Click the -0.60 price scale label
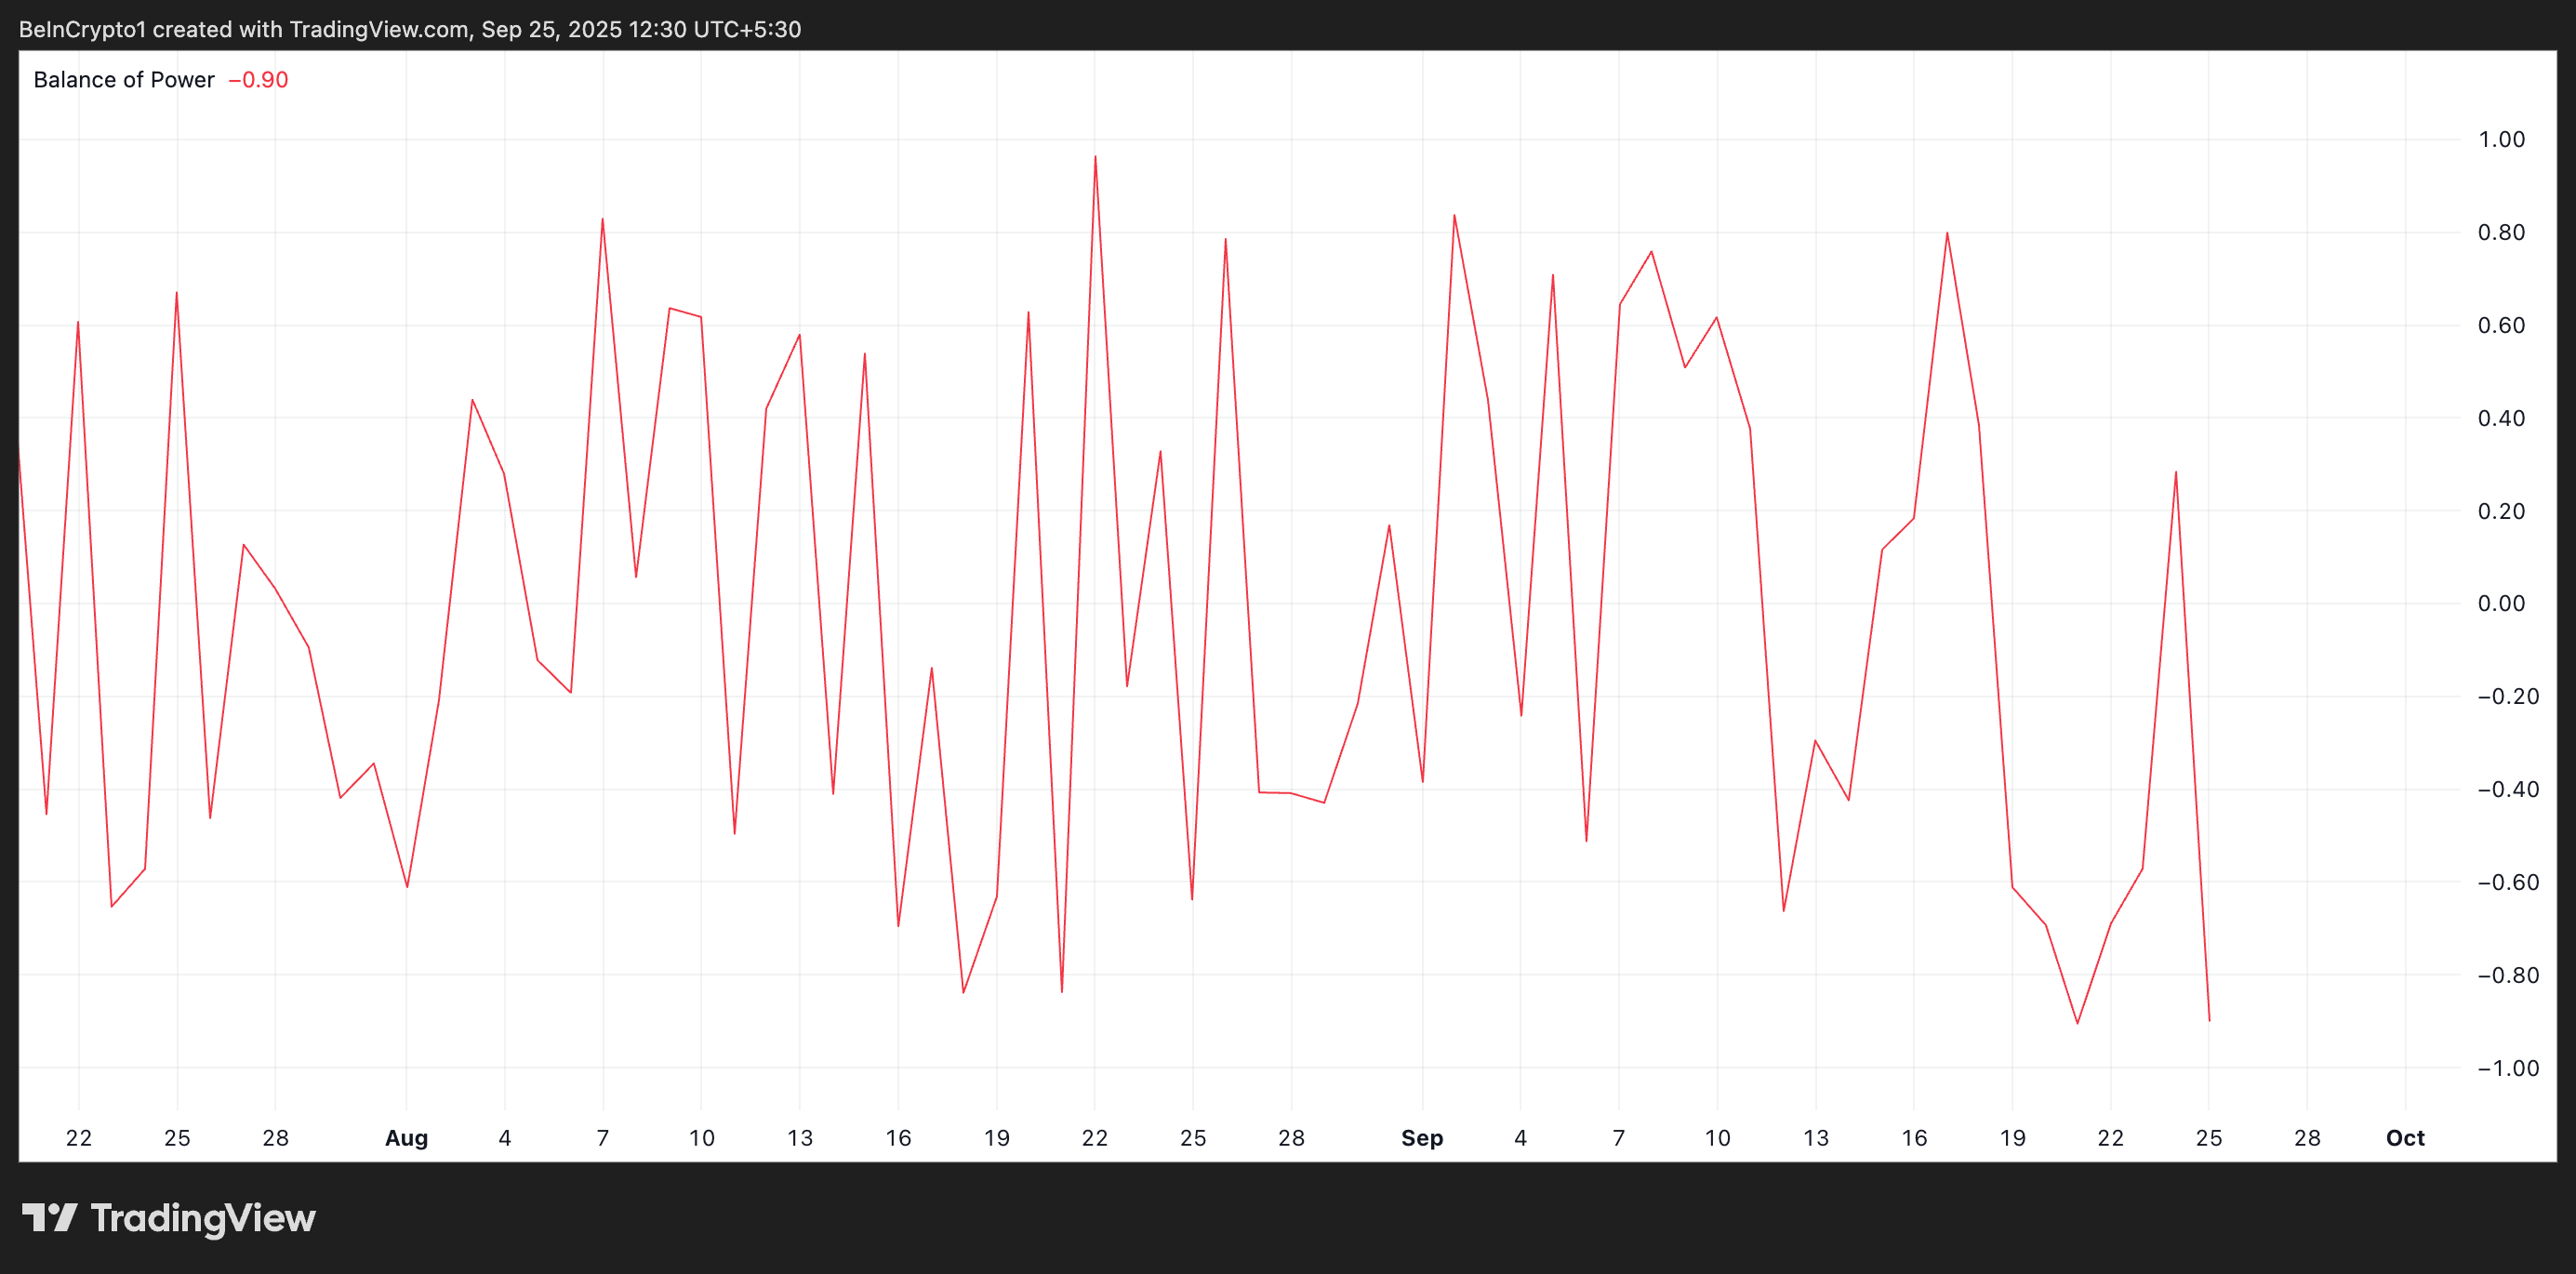This screenshot has width=2576, height=1274. (x=2507, y=882)
